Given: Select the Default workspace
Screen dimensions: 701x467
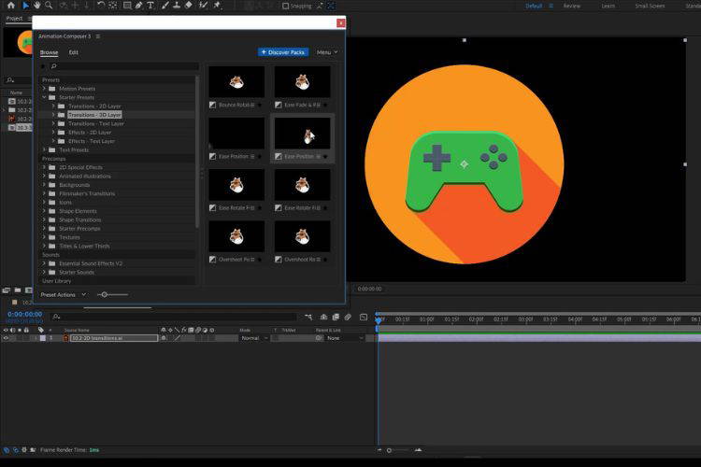Looking at the screenshot, I should coord(534,6).
